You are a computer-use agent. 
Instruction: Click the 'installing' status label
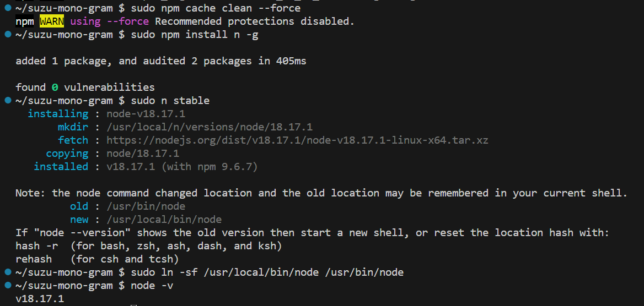point(58,114)
